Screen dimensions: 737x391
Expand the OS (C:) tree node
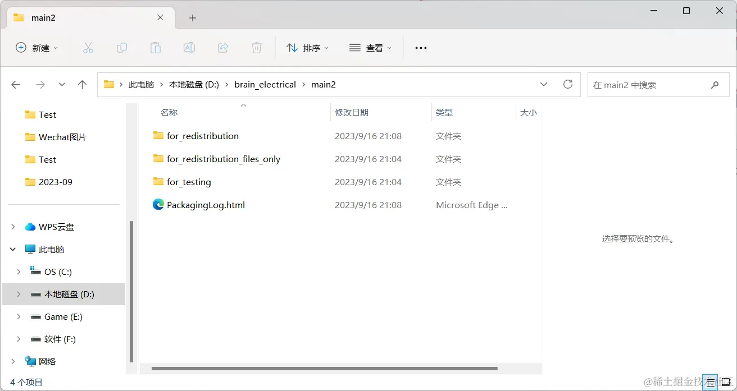click(x=19, y=272)
